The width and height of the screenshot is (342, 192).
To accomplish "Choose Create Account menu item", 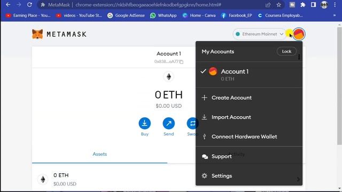I will click(249, 98).
